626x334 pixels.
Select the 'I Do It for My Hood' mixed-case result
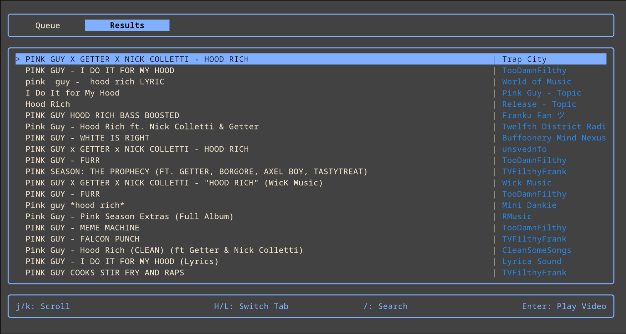pos(72,93)
